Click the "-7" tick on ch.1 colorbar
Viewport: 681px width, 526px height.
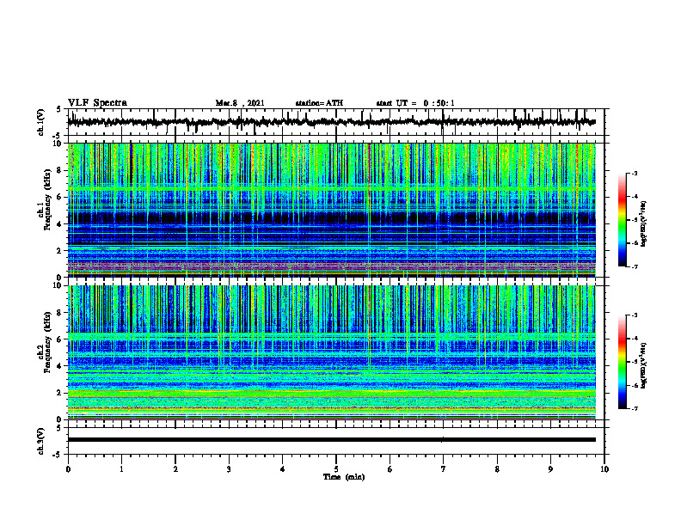click(x=634, y=266)
